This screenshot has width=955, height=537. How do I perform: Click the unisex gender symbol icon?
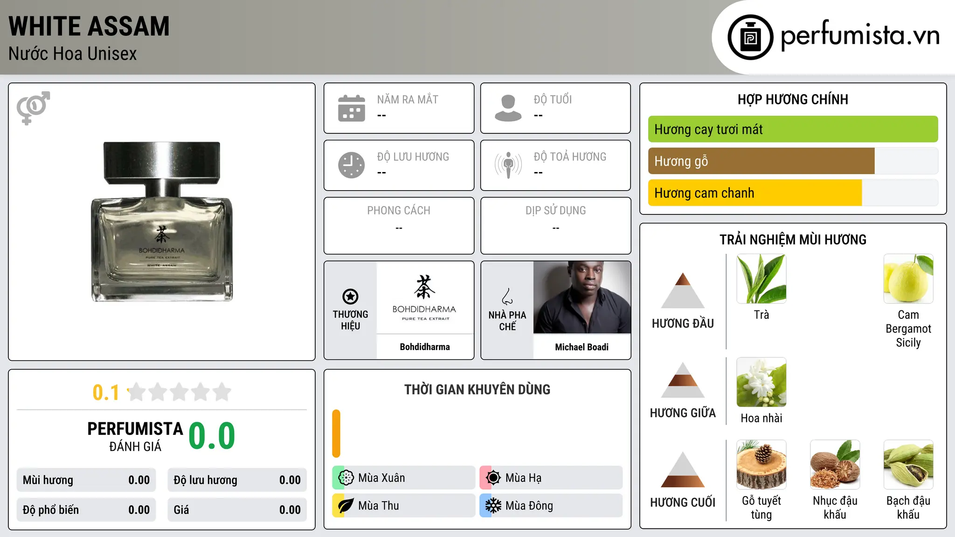[x=33, y=108]
